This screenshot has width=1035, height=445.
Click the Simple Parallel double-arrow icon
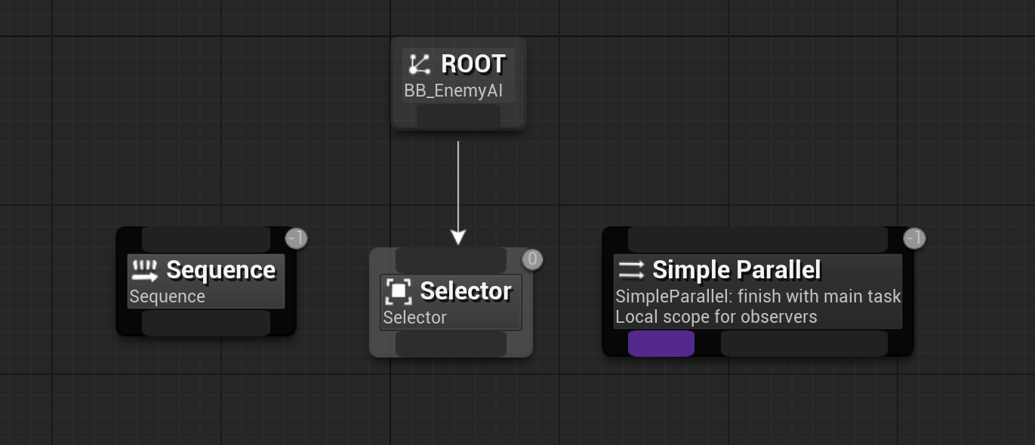(631, 269)
